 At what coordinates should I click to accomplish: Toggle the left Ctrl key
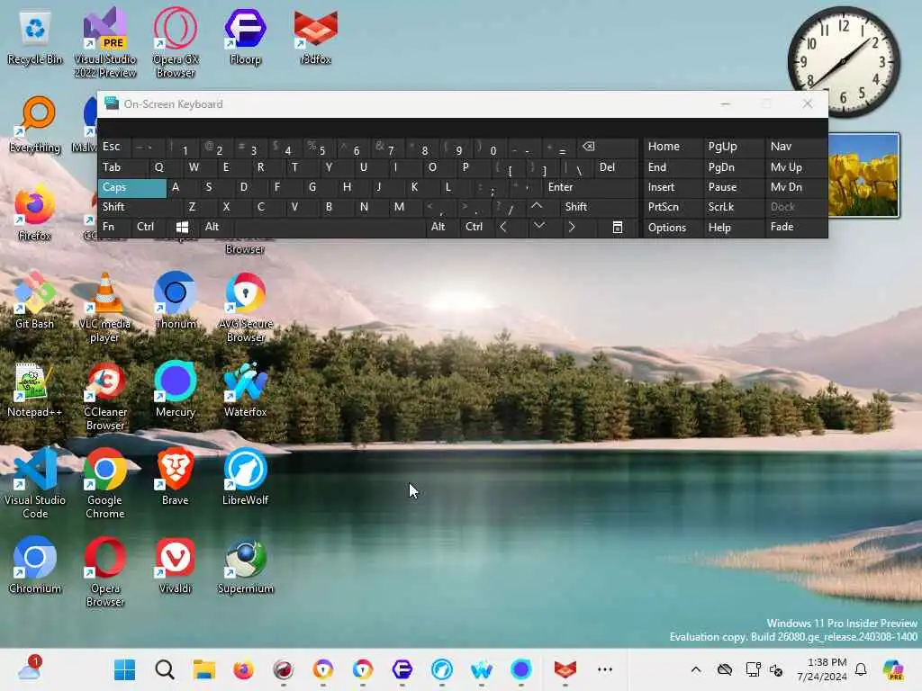click(x=149, y=227)
